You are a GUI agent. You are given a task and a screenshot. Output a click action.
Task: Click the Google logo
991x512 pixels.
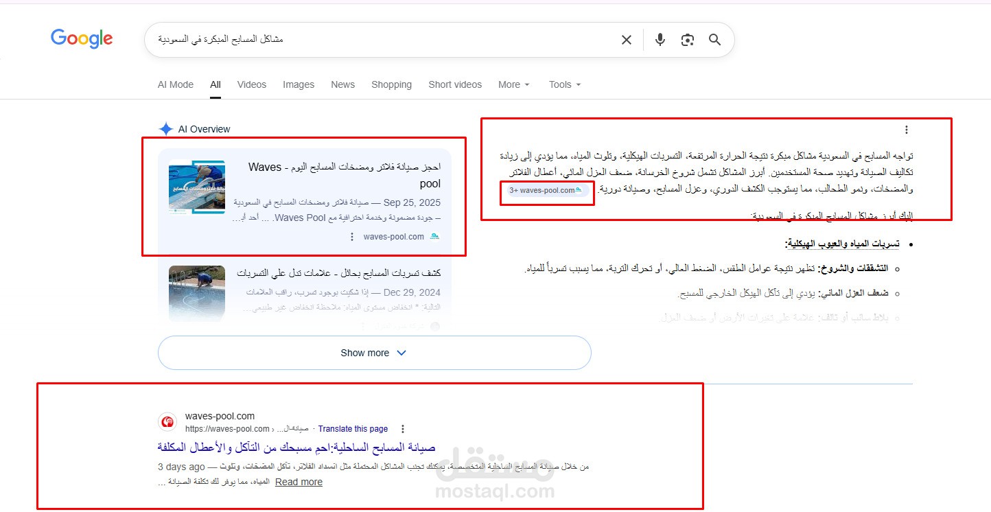click(82, 39)
